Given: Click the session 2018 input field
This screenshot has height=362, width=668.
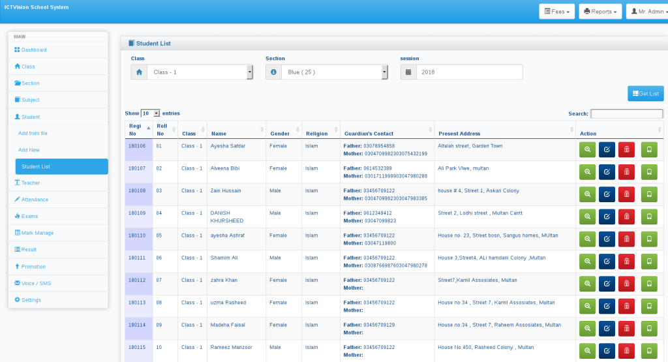Looking at the screenshot, I should click(470, 72).
